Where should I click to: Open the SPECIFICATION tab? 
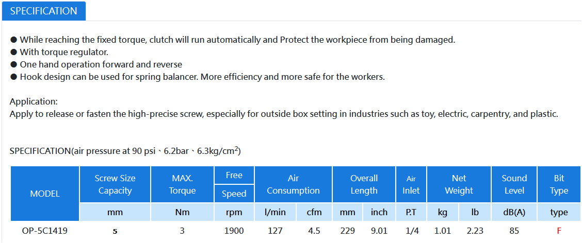(44, 11)
